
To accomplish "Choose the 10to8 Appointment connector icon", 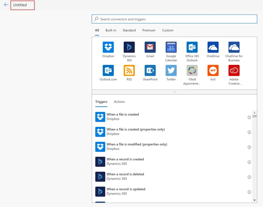I will tap(192, 70).
